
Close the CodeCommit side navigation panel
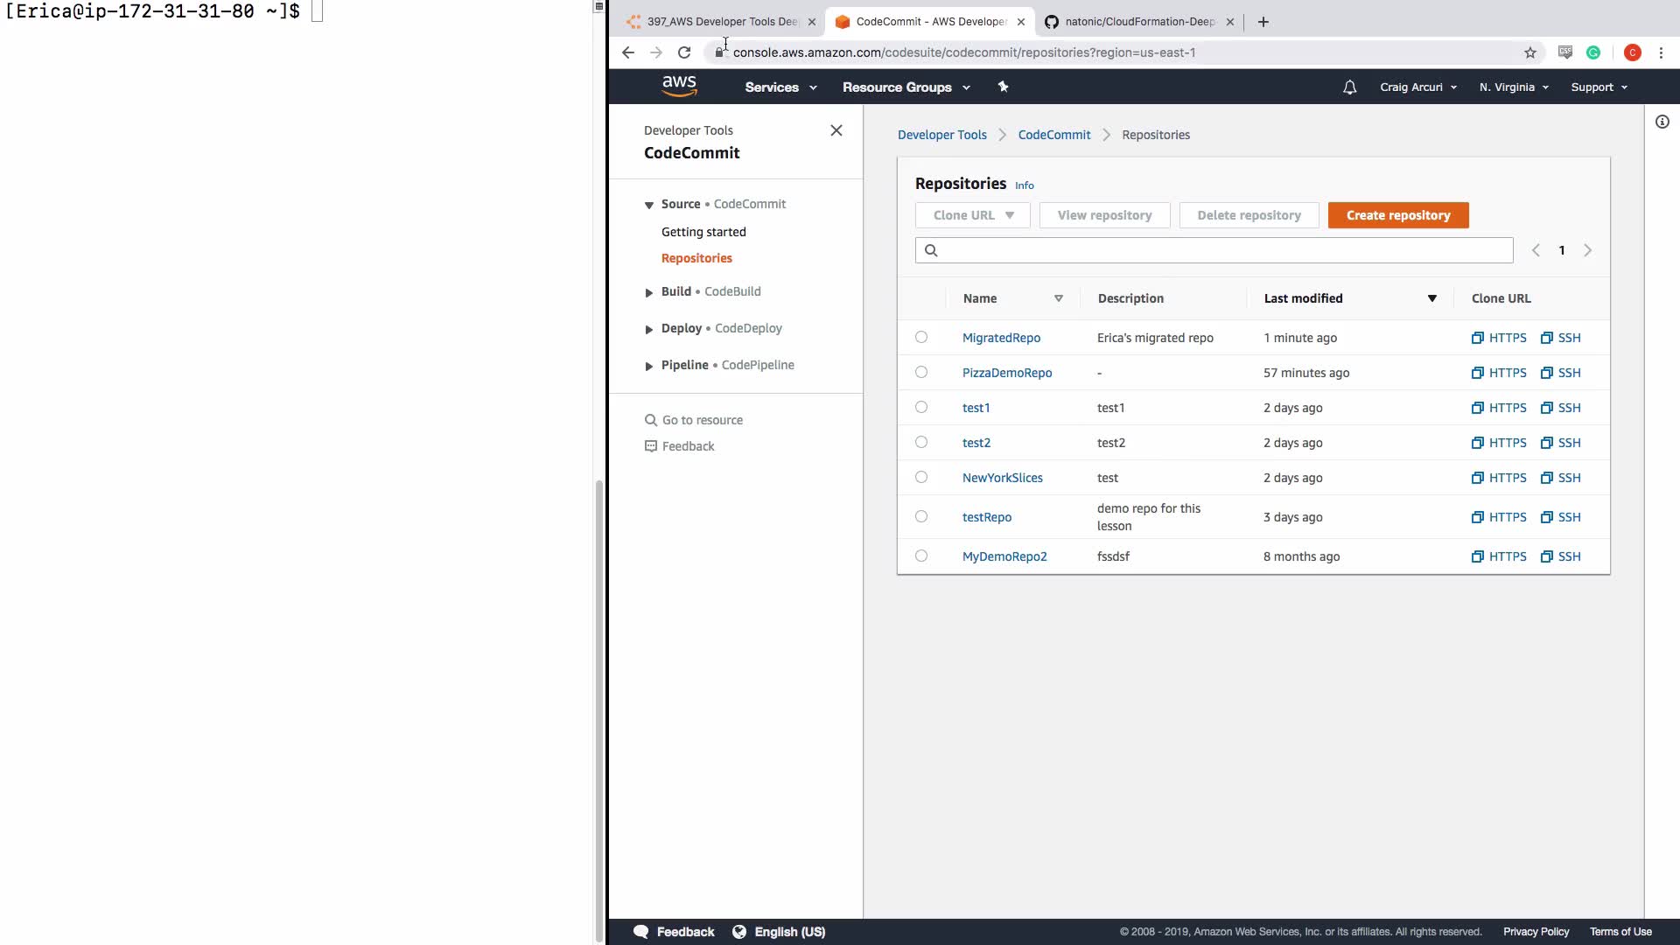click(836, 130)
